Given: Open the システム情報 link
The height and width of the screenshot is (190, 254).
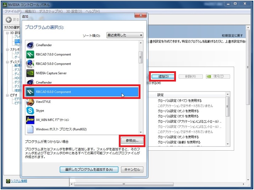Looking at the screenshot, I should coord(19,181).
